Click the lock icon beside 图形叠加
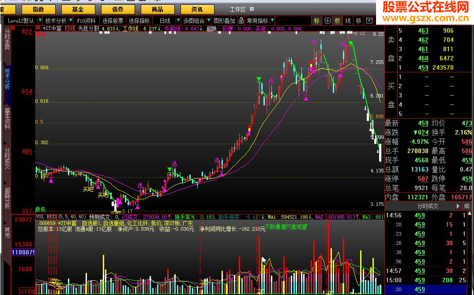 point(241,21)
